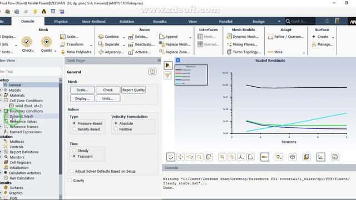Click the pan view toolbar icon

[180, 157]
